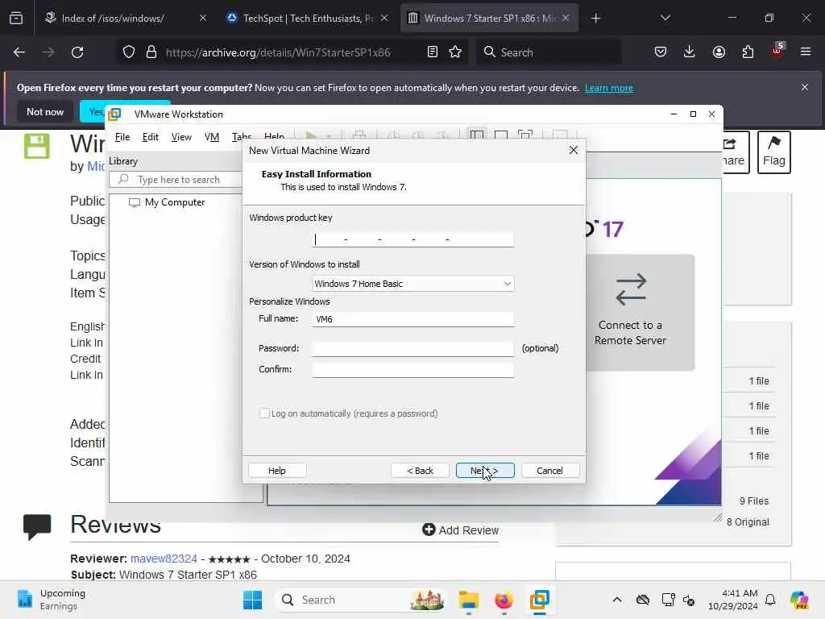825x619 pixels.
Task: Click Learn more link in notification bar
Action: (x=609, y=88)
